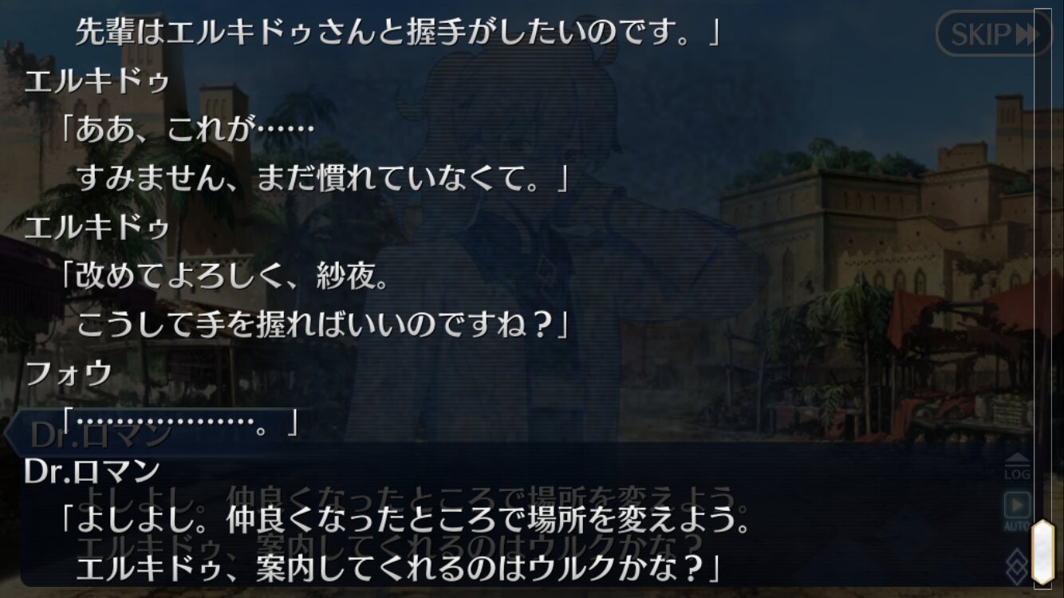Image resolution: width=1064 pixels, height=598 pixels.
Task: Toggle AUTO play mode icon
Action: 1017,512
